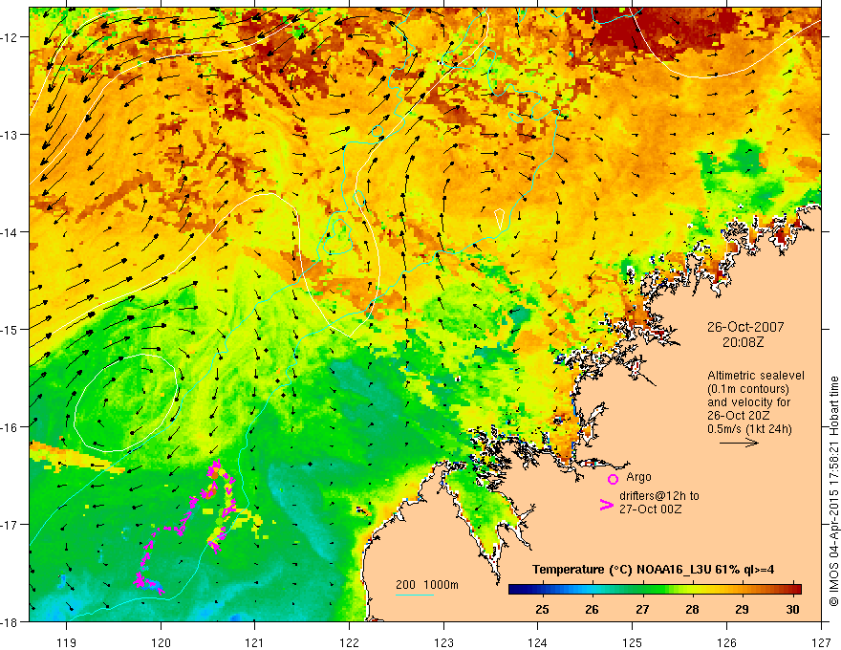Click the magenta Argo circle legend symbol
The image size is (841, 650).
[x=613, y=479]
